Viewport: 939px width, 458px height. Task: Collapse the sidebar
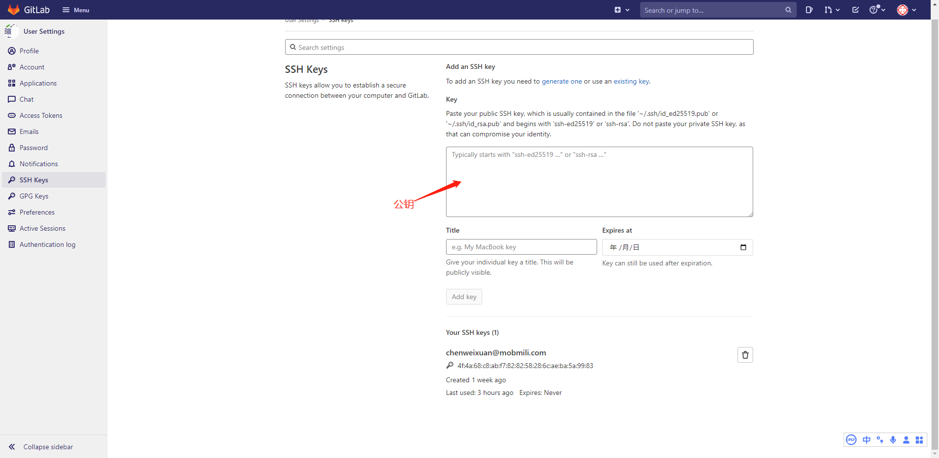coord(54,447)
